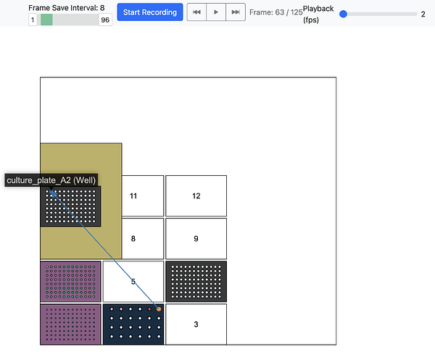
Task: Select the Frame Save Interval start handle labeled 1
Action: click(x=33, y=20)
